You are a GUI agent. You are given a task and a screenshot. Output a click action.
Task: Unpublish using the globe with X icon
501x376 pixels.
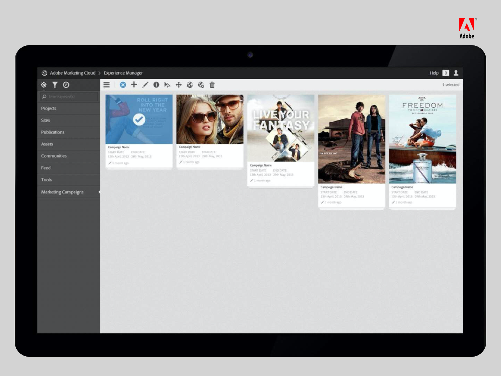[201, 85]
